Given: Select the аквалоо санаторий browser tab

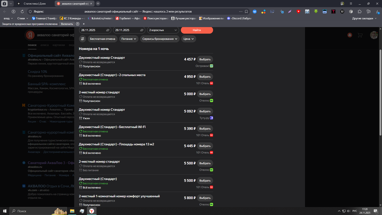Looking at the screenshot, I should point(74,4).
